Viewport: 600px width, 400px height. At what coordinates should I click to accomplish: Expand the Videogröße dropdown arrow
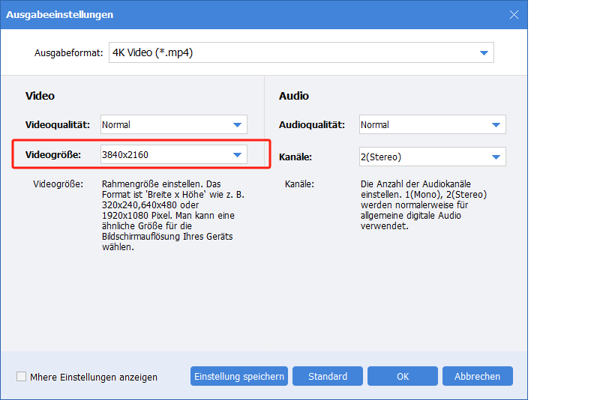[x=237, y=155]
